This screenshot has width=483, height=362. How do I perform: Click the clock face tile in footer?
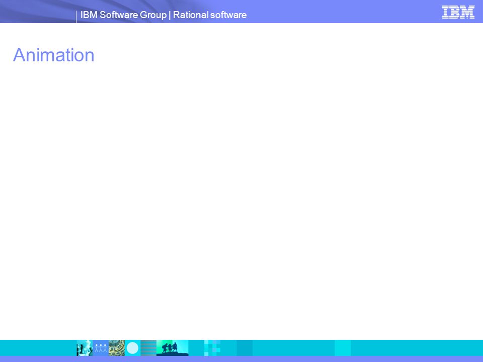(x=116, y=348)
